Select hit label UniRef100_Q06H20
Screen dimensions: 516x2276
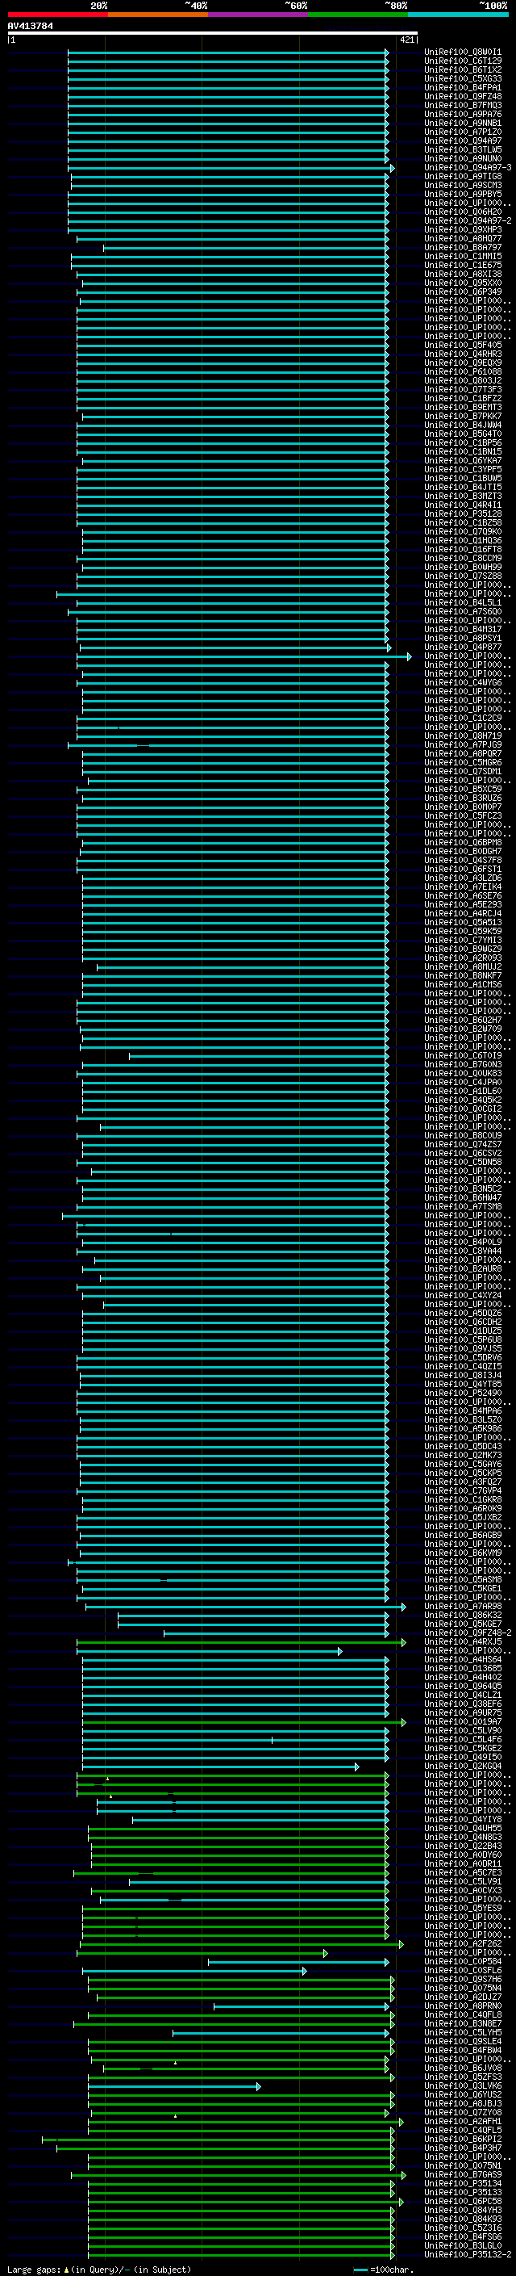pos(463,212)
